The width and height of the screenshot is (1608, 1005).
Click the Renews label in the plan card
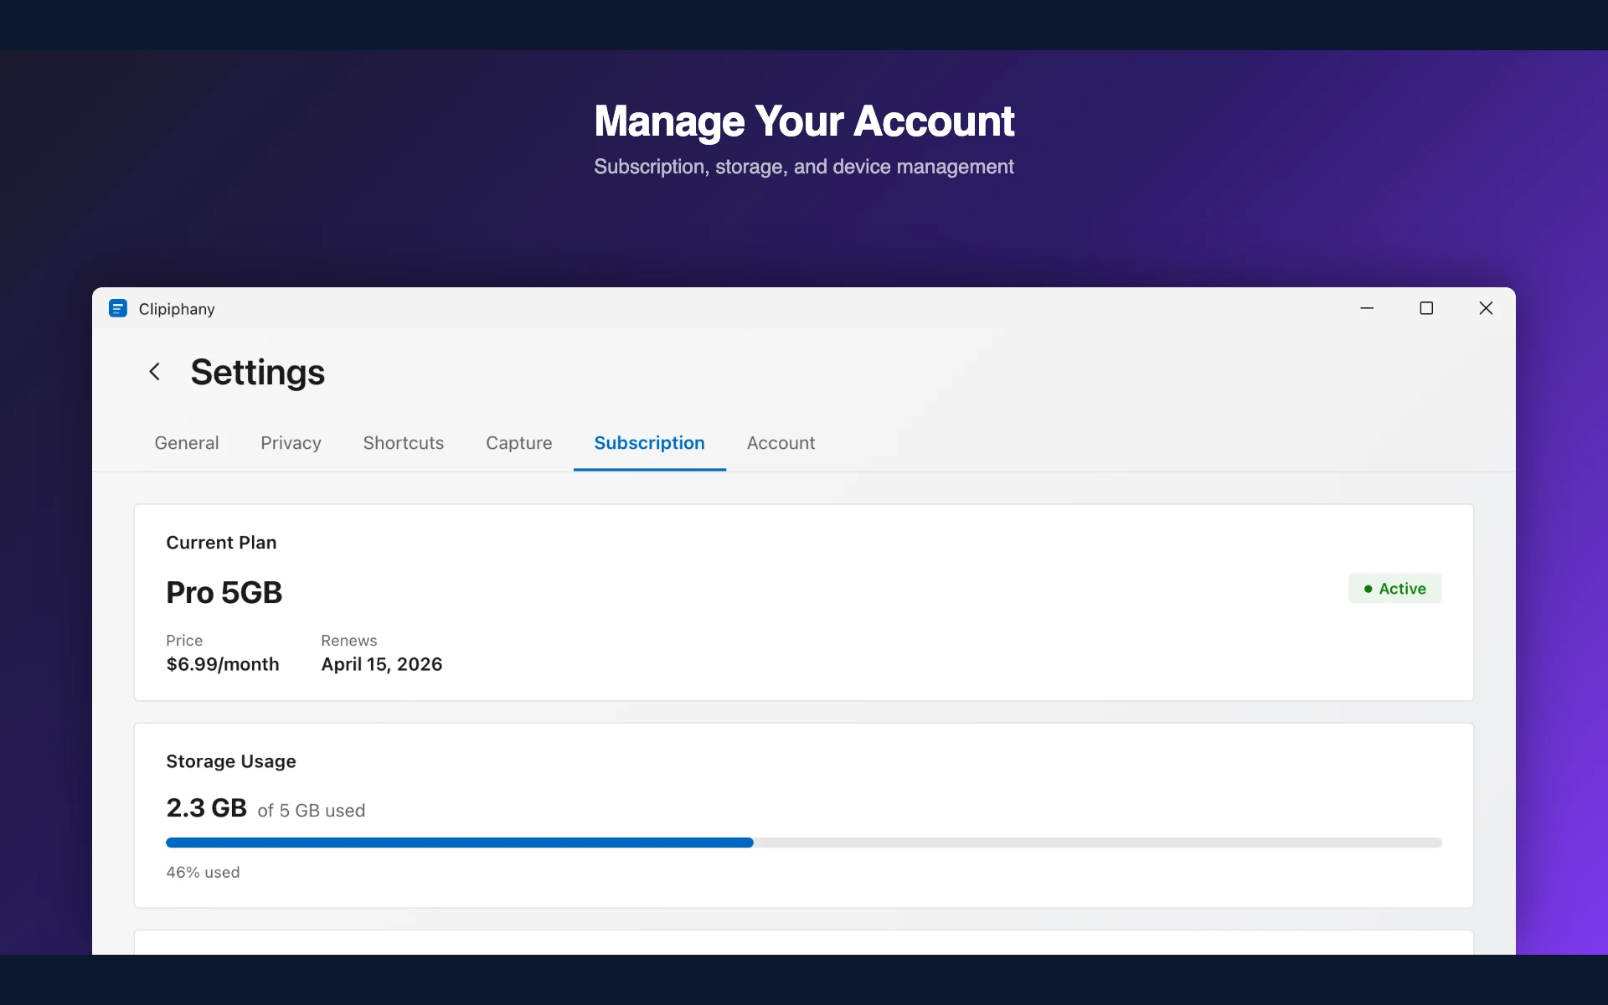coord(349,641)
